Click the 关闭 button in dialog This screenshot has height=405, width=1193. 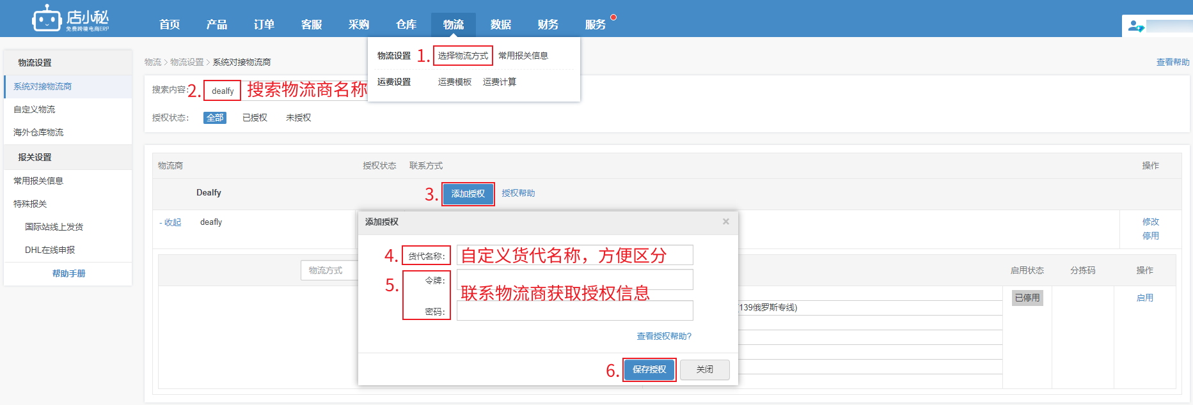(704, 369)
